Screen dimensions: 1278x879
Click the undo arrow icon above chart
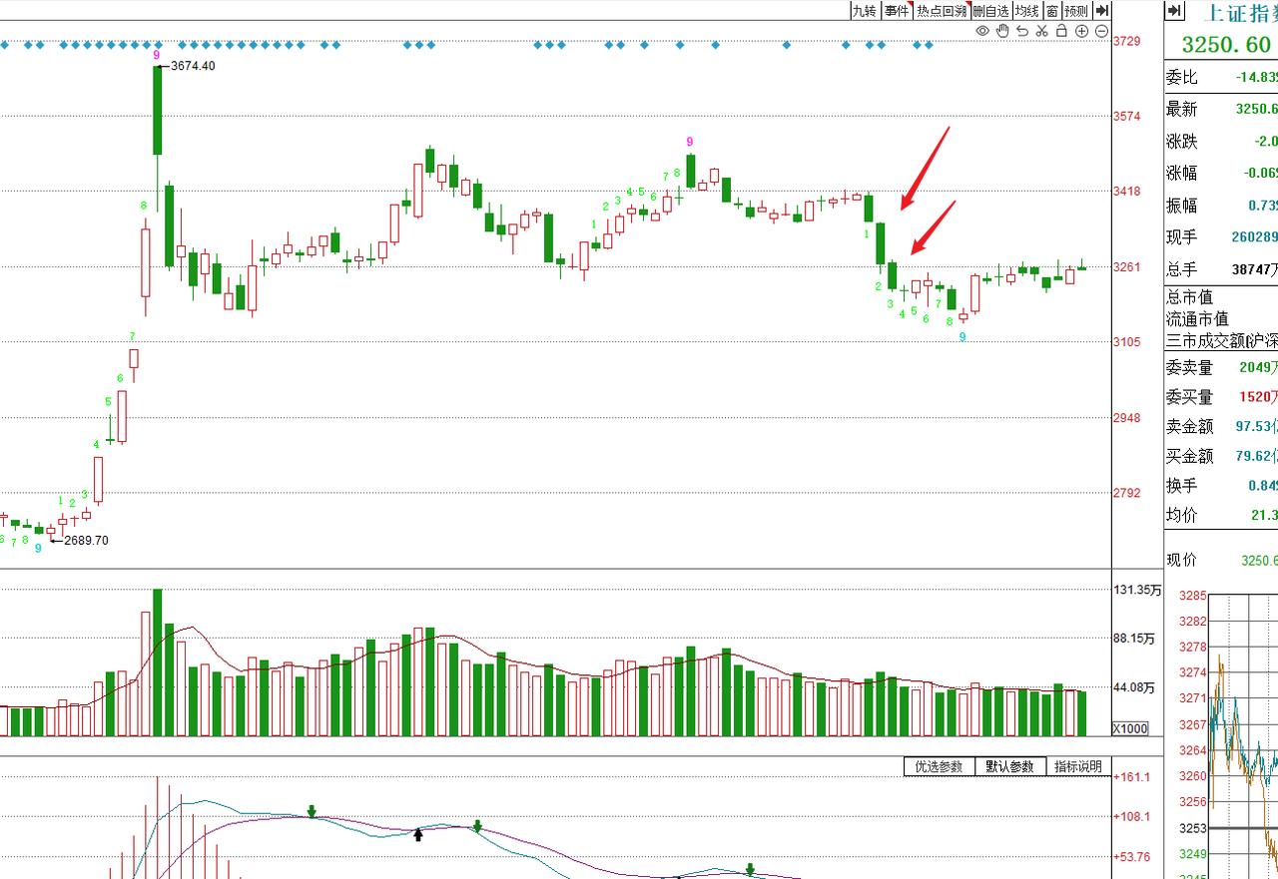1022,31
